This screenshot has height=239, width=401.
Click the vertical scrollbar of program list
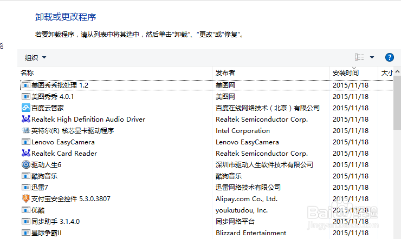click(397, 103)
